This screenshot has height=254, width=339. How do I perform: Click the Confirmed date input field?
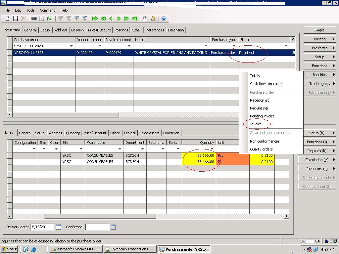point(97,227)
